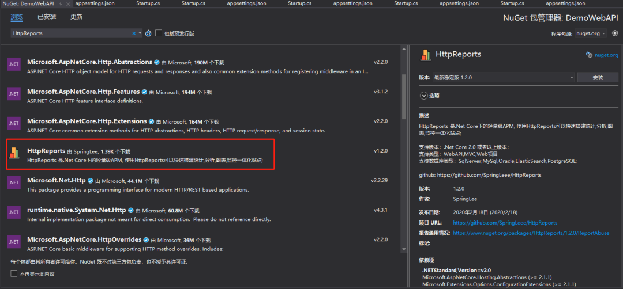Image resolution: width=623 pixels, height=289 pixels.
Task: Click the package list scrollbar down arrow
Action: [x=404, y=249]
